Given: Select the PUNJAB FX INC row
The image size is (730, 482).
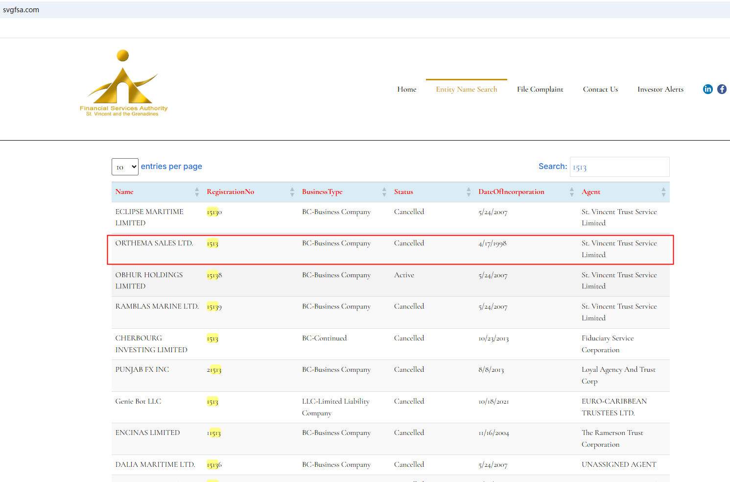Looking at the screenshot, I should [142, 370].
